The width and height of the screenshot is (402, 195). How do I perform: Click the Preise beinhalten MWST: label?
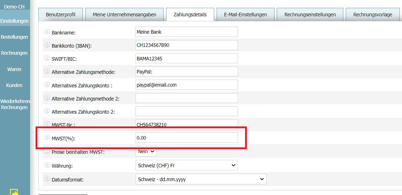tap(78, 152)
